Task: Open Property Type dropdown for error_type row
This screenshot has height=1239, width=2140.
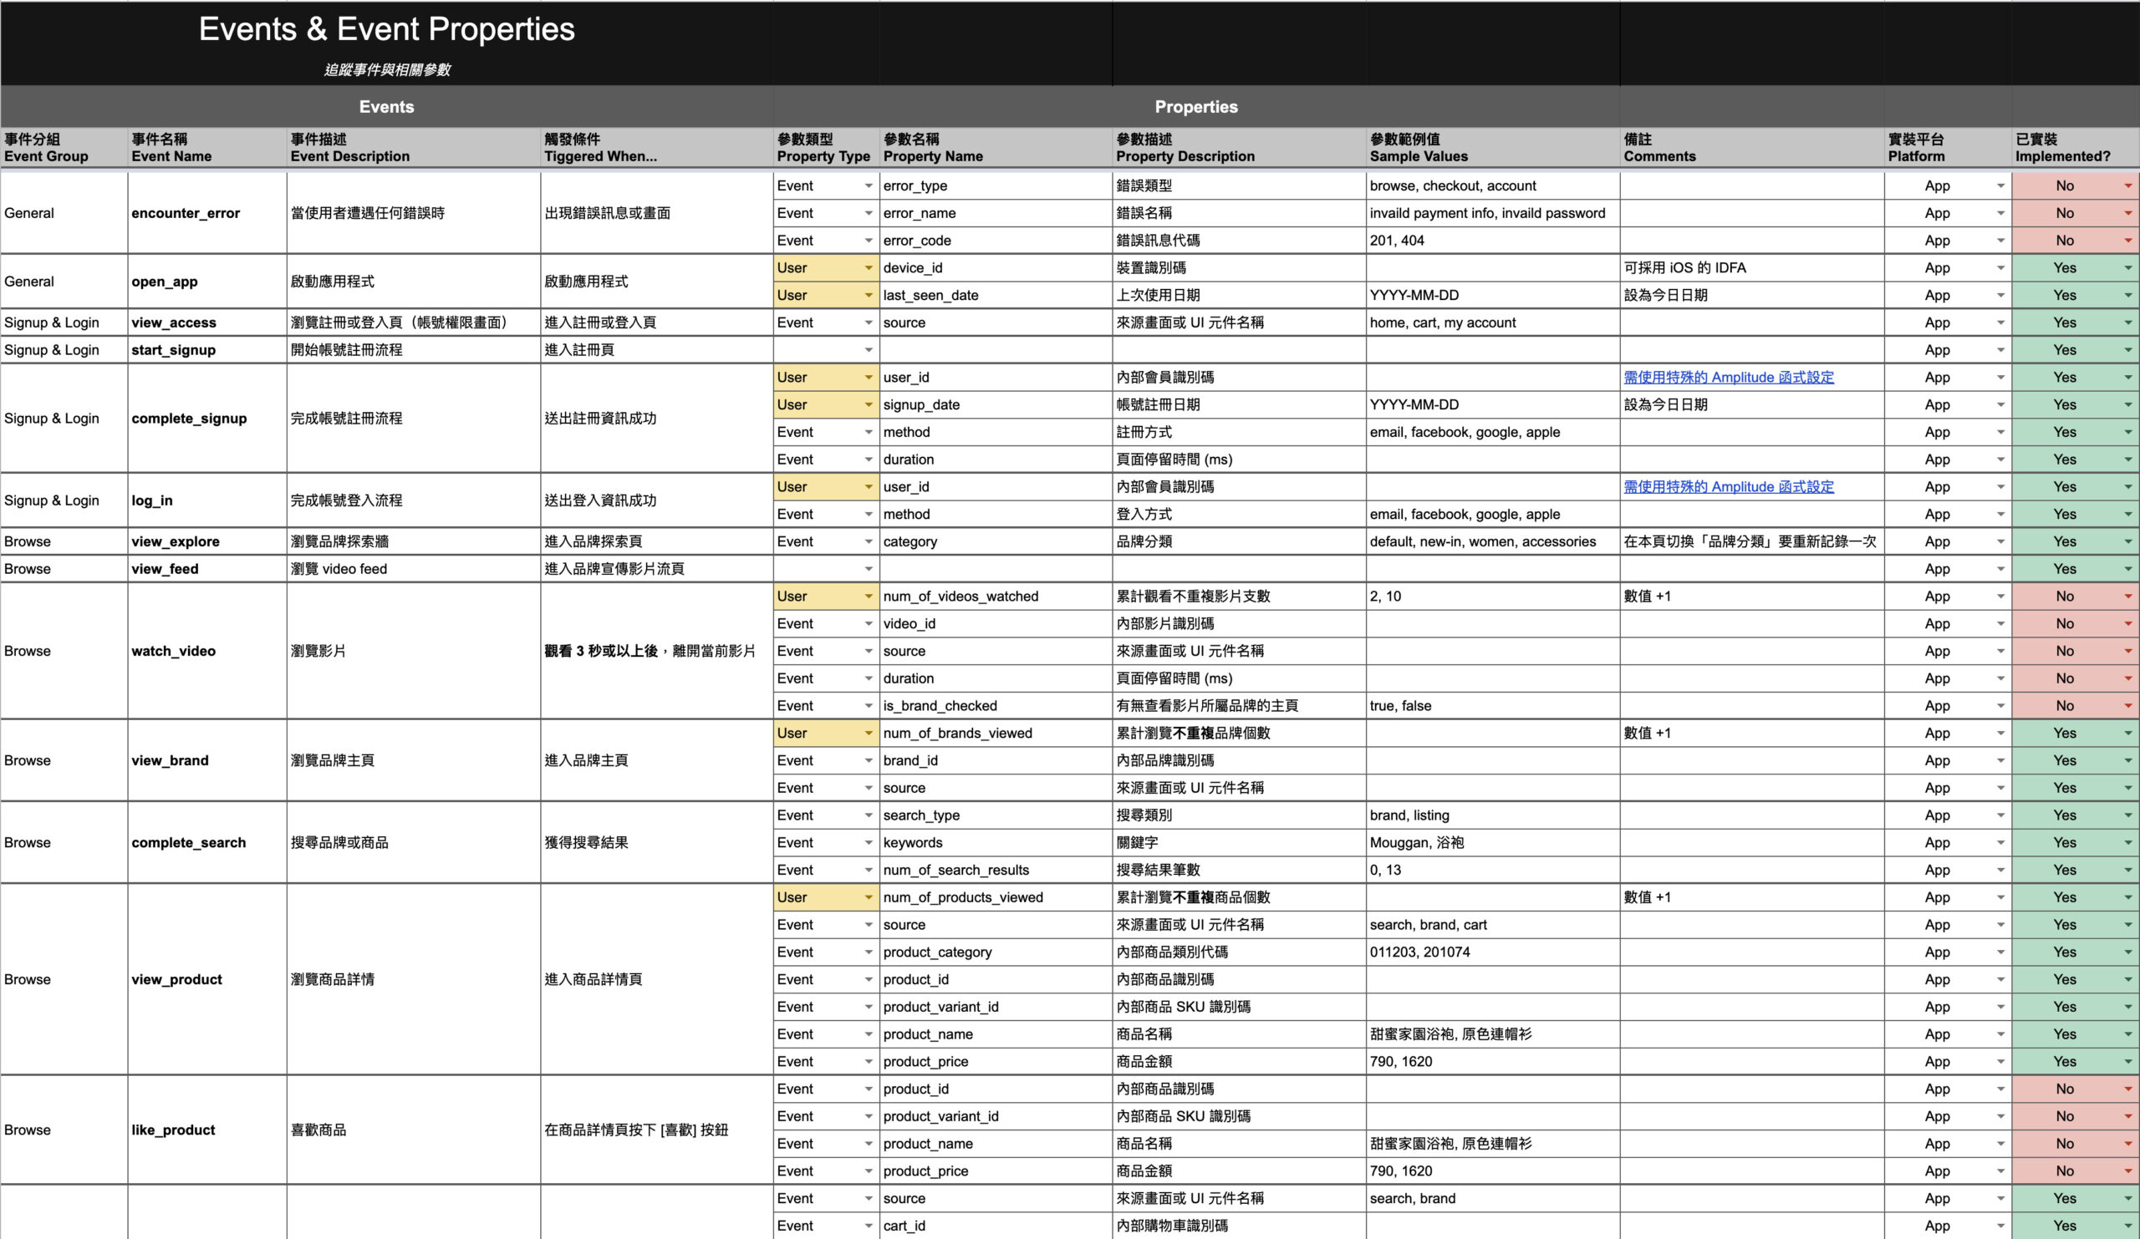Action: click(868, 185)
